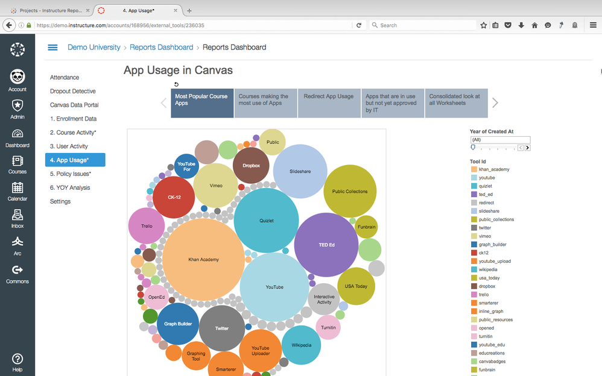
Task: Select Most Popular Course Apps tab
Action: coord(202,103)
